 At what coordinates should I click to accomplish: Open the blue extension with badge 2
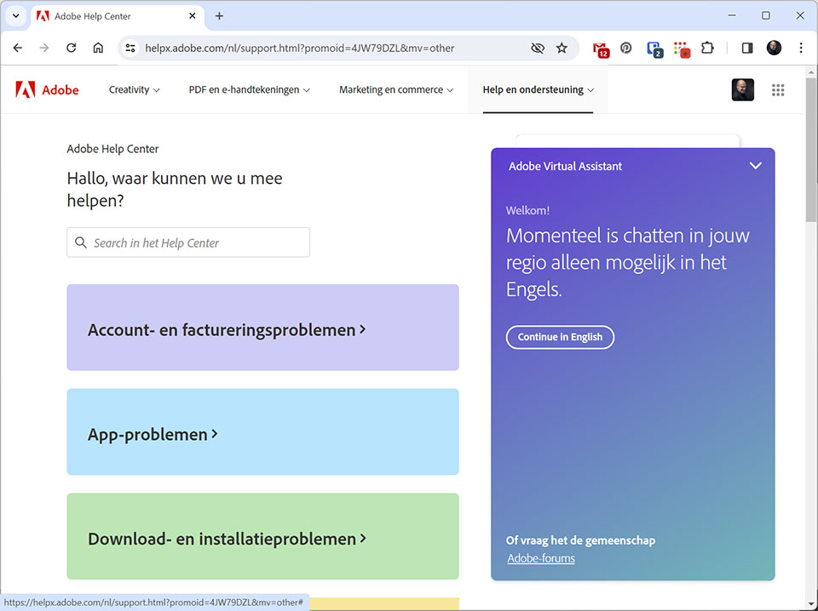[x=654, y=49]
